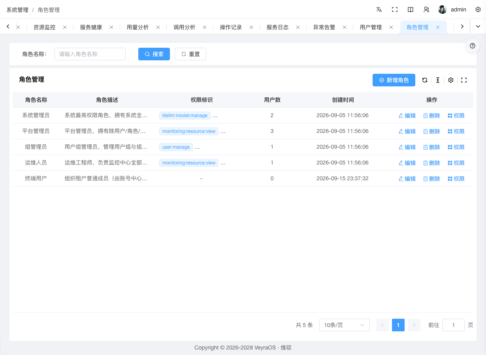Close the 用量分析 tab
Screen dimensions: 486x355
coord(158,27)
